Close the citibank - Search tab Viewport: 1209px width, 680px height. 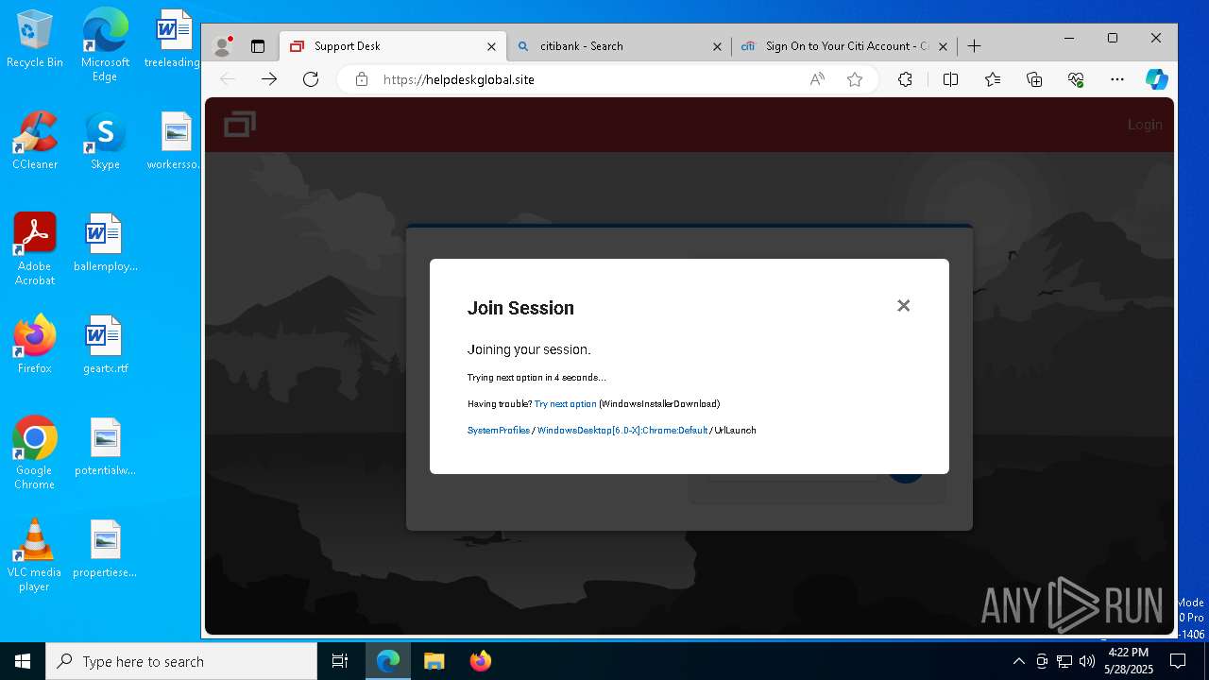pos(717,46)
